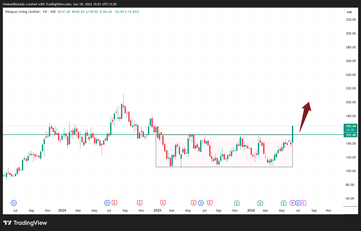This screenshot has height=231, width=361.
Task: Click the red earnings marker left of the mid-2025 dividend
Action: (194, 203)
